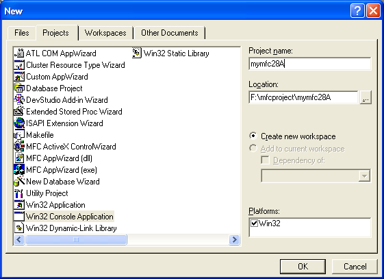Open the Other Documents tab

click(x=170, y=33)
